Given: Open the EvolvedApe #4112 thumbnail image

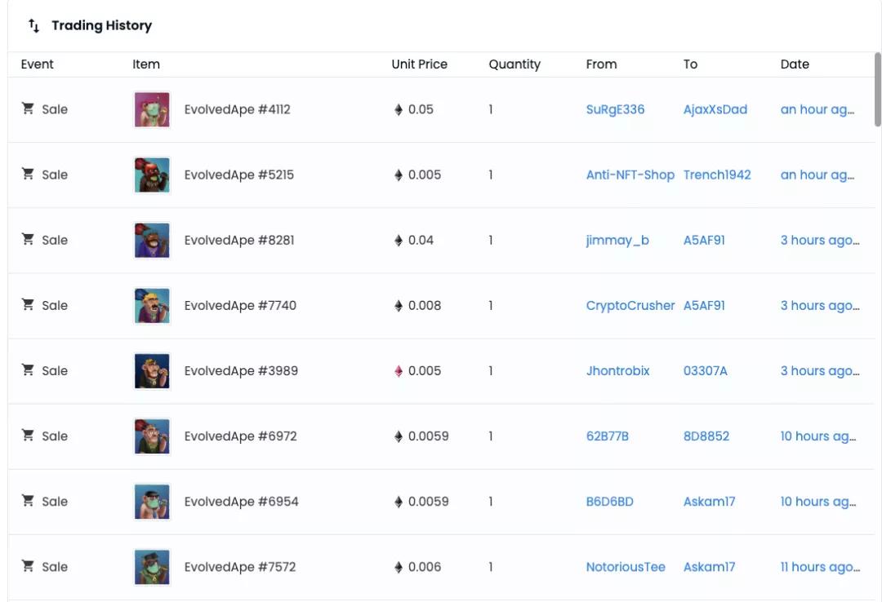Looking at the screenshot, I should coord(152,109).
